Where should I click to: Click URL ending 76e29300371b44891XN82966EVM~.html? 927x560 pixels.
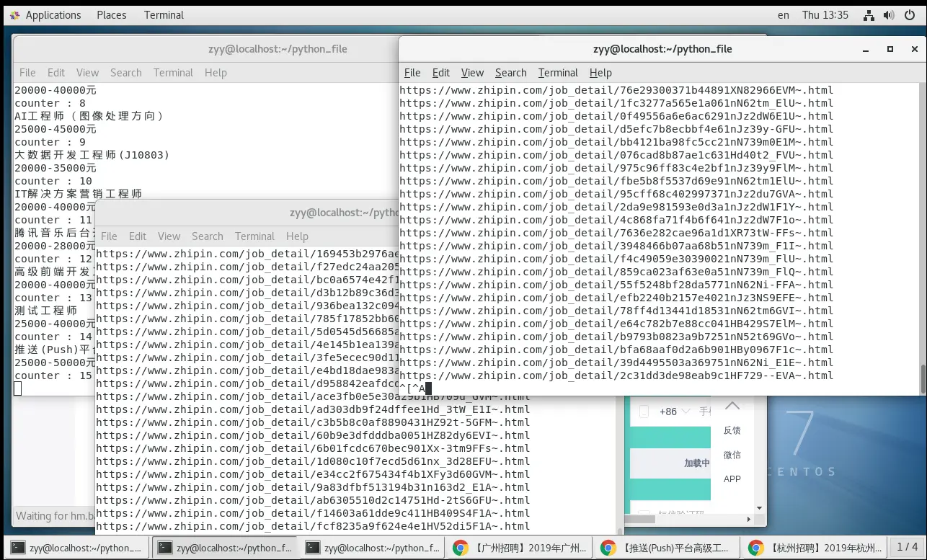(616, 90)
